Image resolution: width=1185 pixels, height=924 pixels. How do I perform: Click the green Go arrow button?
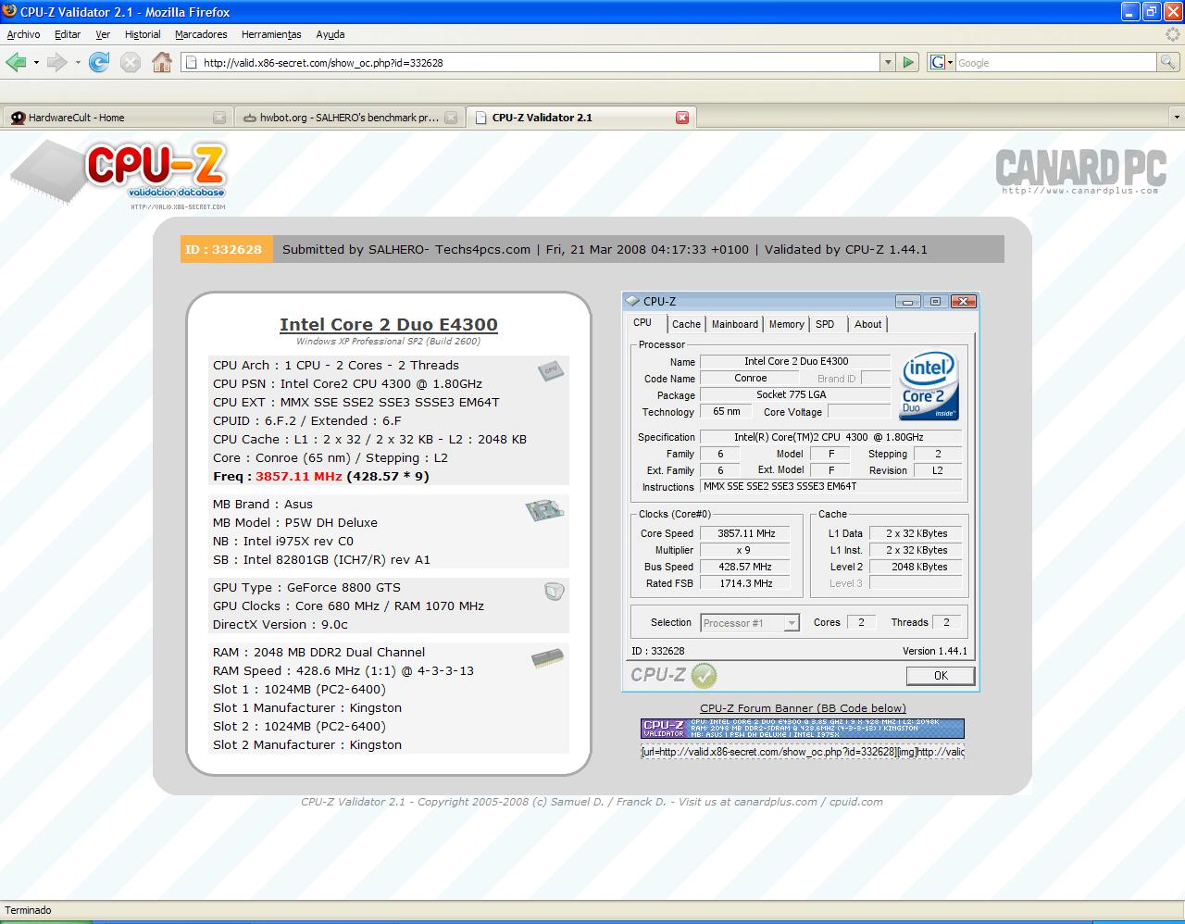pos(908,62)
